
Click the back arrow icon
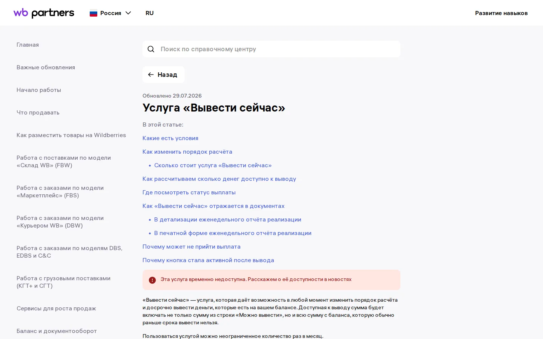coord(151,75)
